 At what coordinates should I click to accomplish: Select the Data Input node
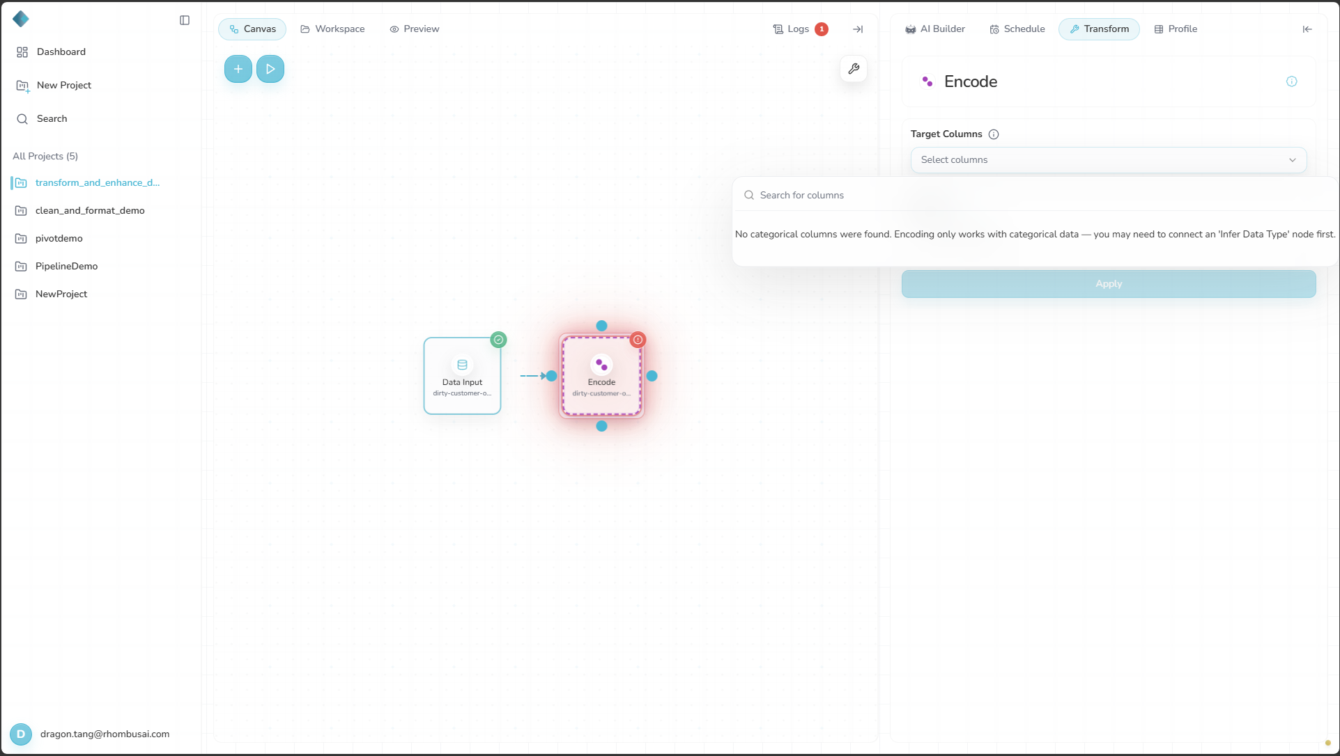(462, 376)
